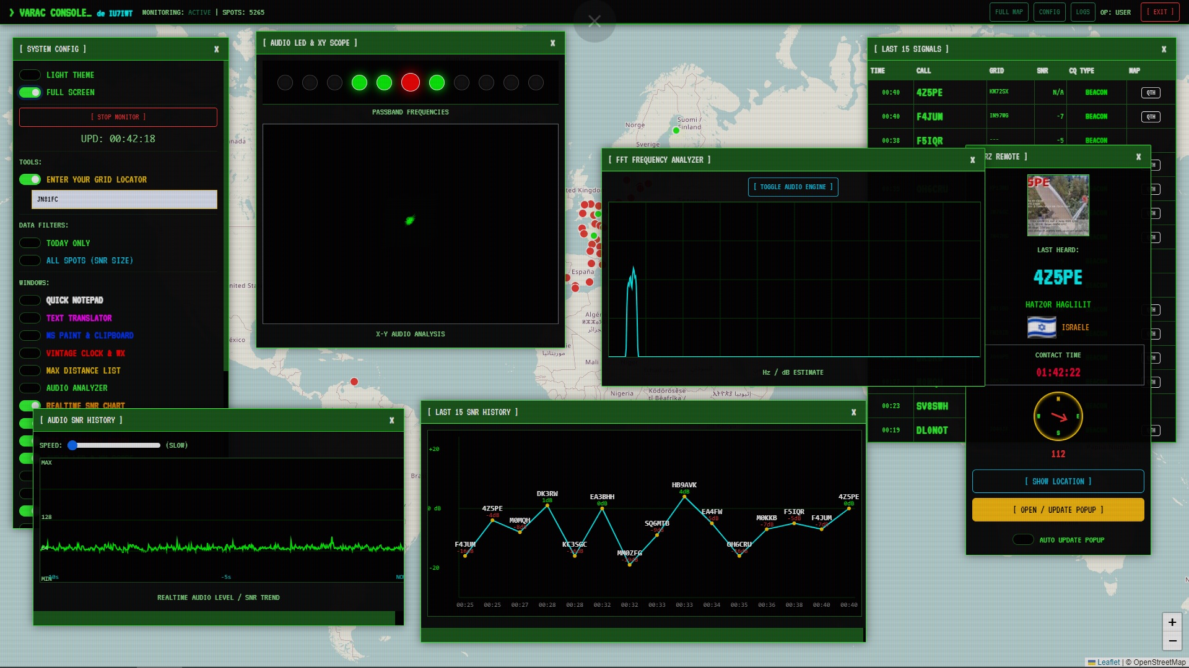Click the SQ6MTB point label on SNR chart
This screenshot has width=1189, height=668.
[657, 523]
